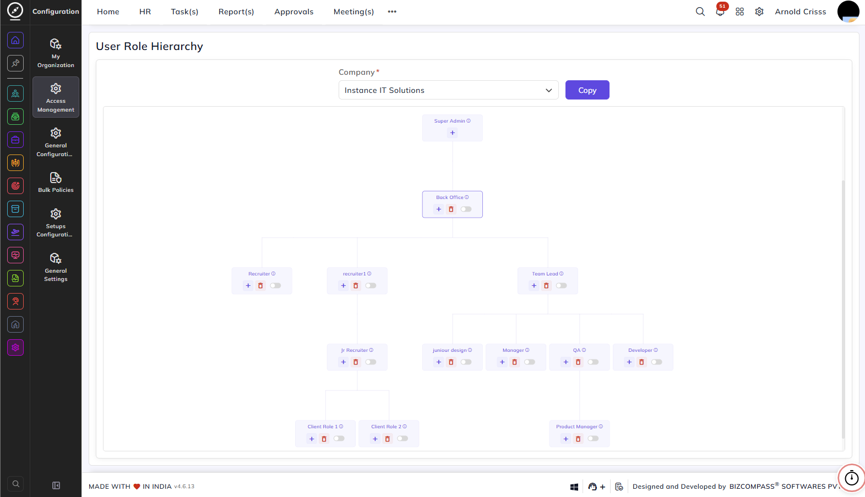The width and height of the screenshot is (865, 497).
Task: Open Bulk Policies section
Action: tap(56, 183)
